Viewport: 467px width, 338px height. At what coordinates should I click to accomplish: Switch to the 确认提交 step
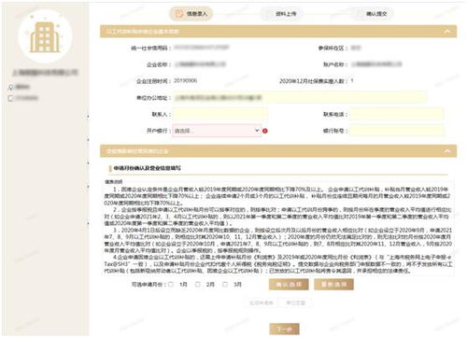372,14
